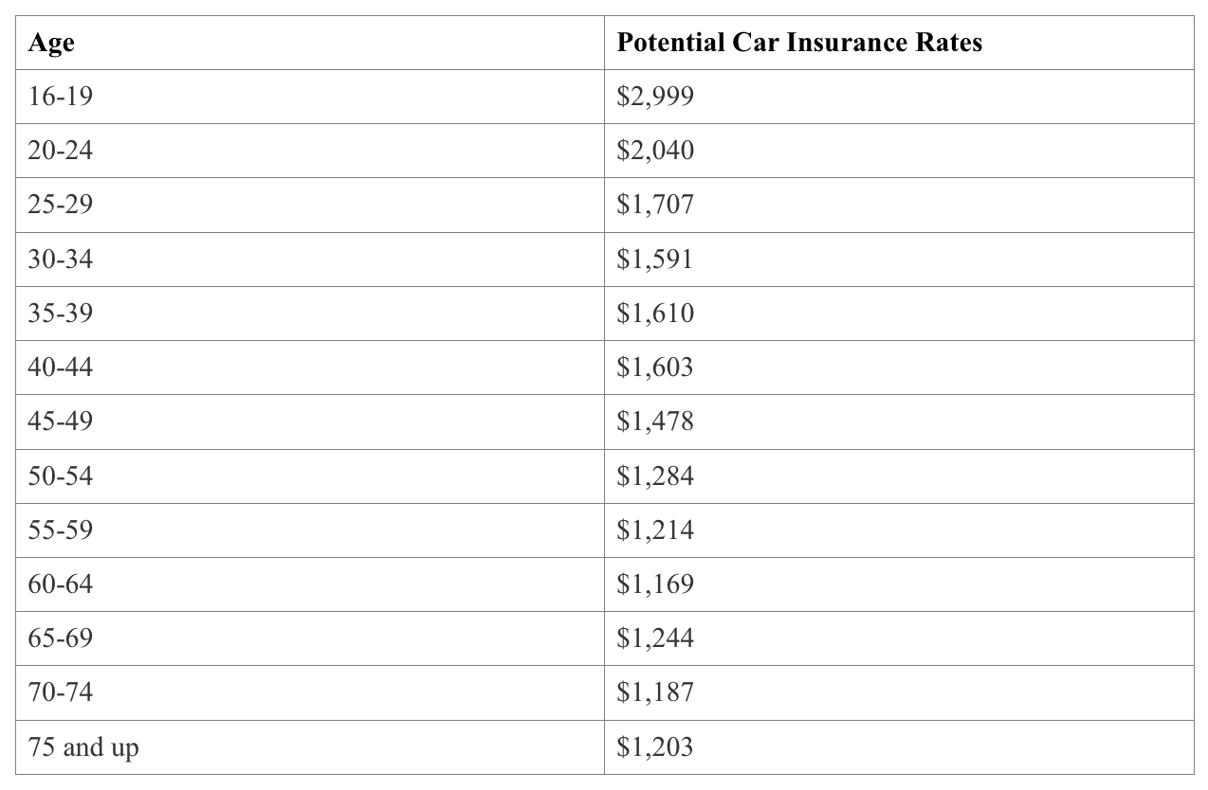Select the 75 and up cell

pos(83,747)
